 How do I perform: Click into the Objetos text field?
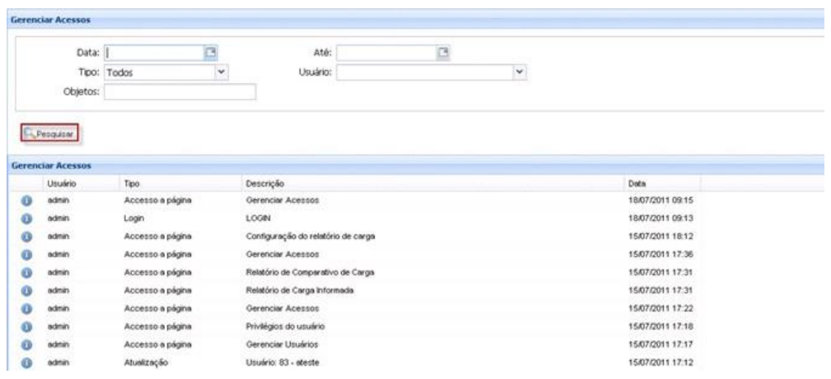pos(180,92)
